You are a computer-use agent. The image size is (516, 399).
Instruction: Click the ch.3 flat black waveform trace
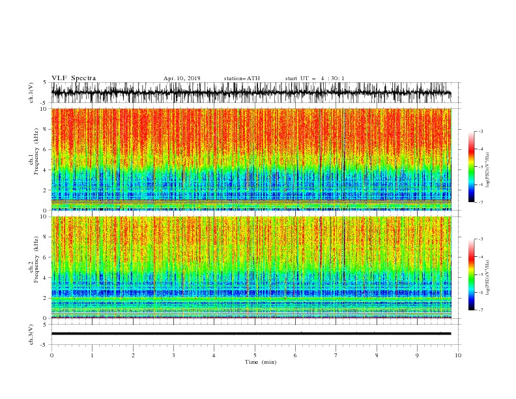click(251, 334)
